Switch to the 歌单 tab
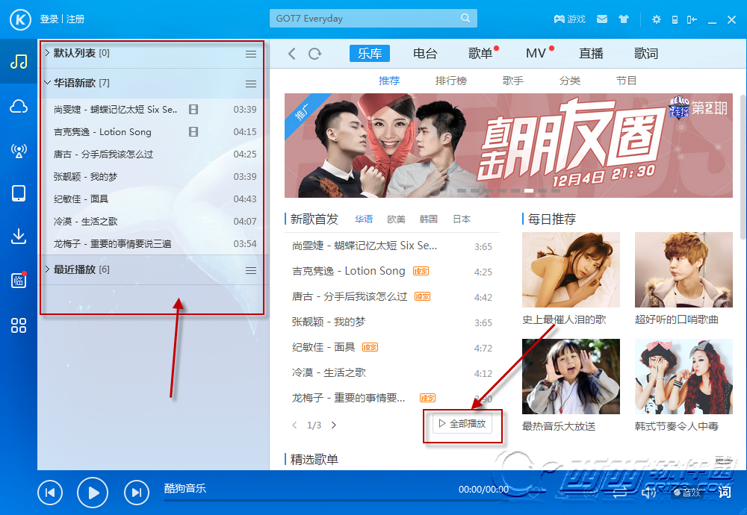The image size is (747, 515). (x=480, y=53)
